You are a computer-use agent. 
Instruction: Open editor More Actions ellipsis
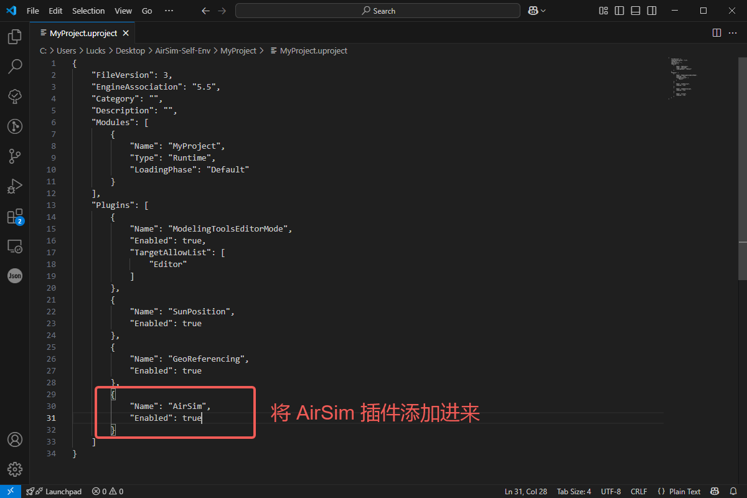coord(733,32)
